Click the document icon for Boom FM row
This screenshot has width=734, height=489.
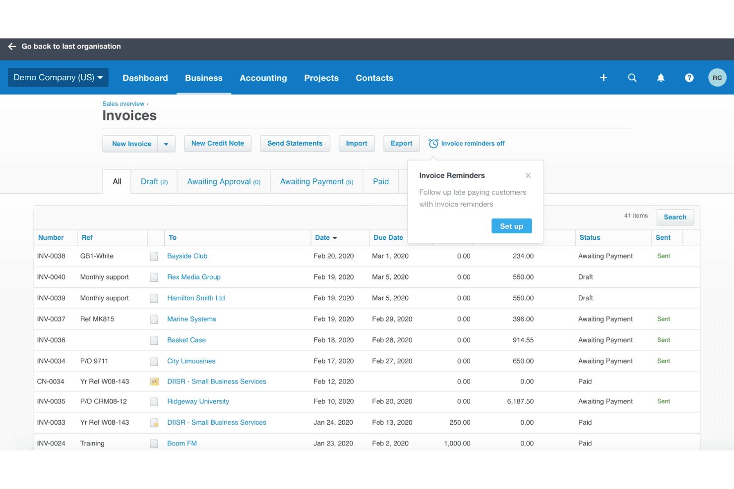pyautogui.click(x=154, y=443)
